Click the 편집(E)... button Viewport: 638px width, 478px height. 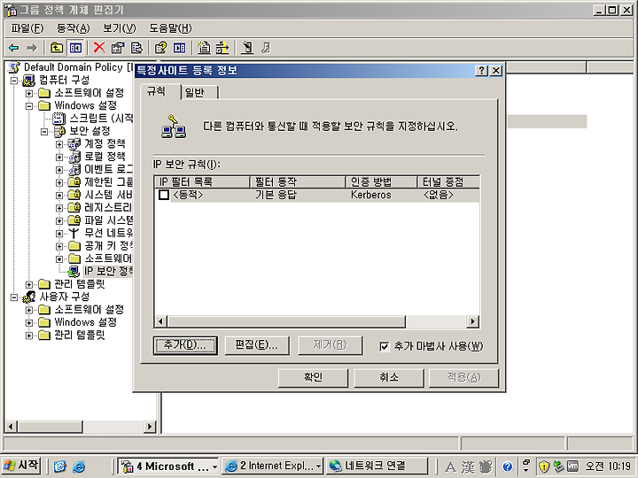[x=257, y=345]
